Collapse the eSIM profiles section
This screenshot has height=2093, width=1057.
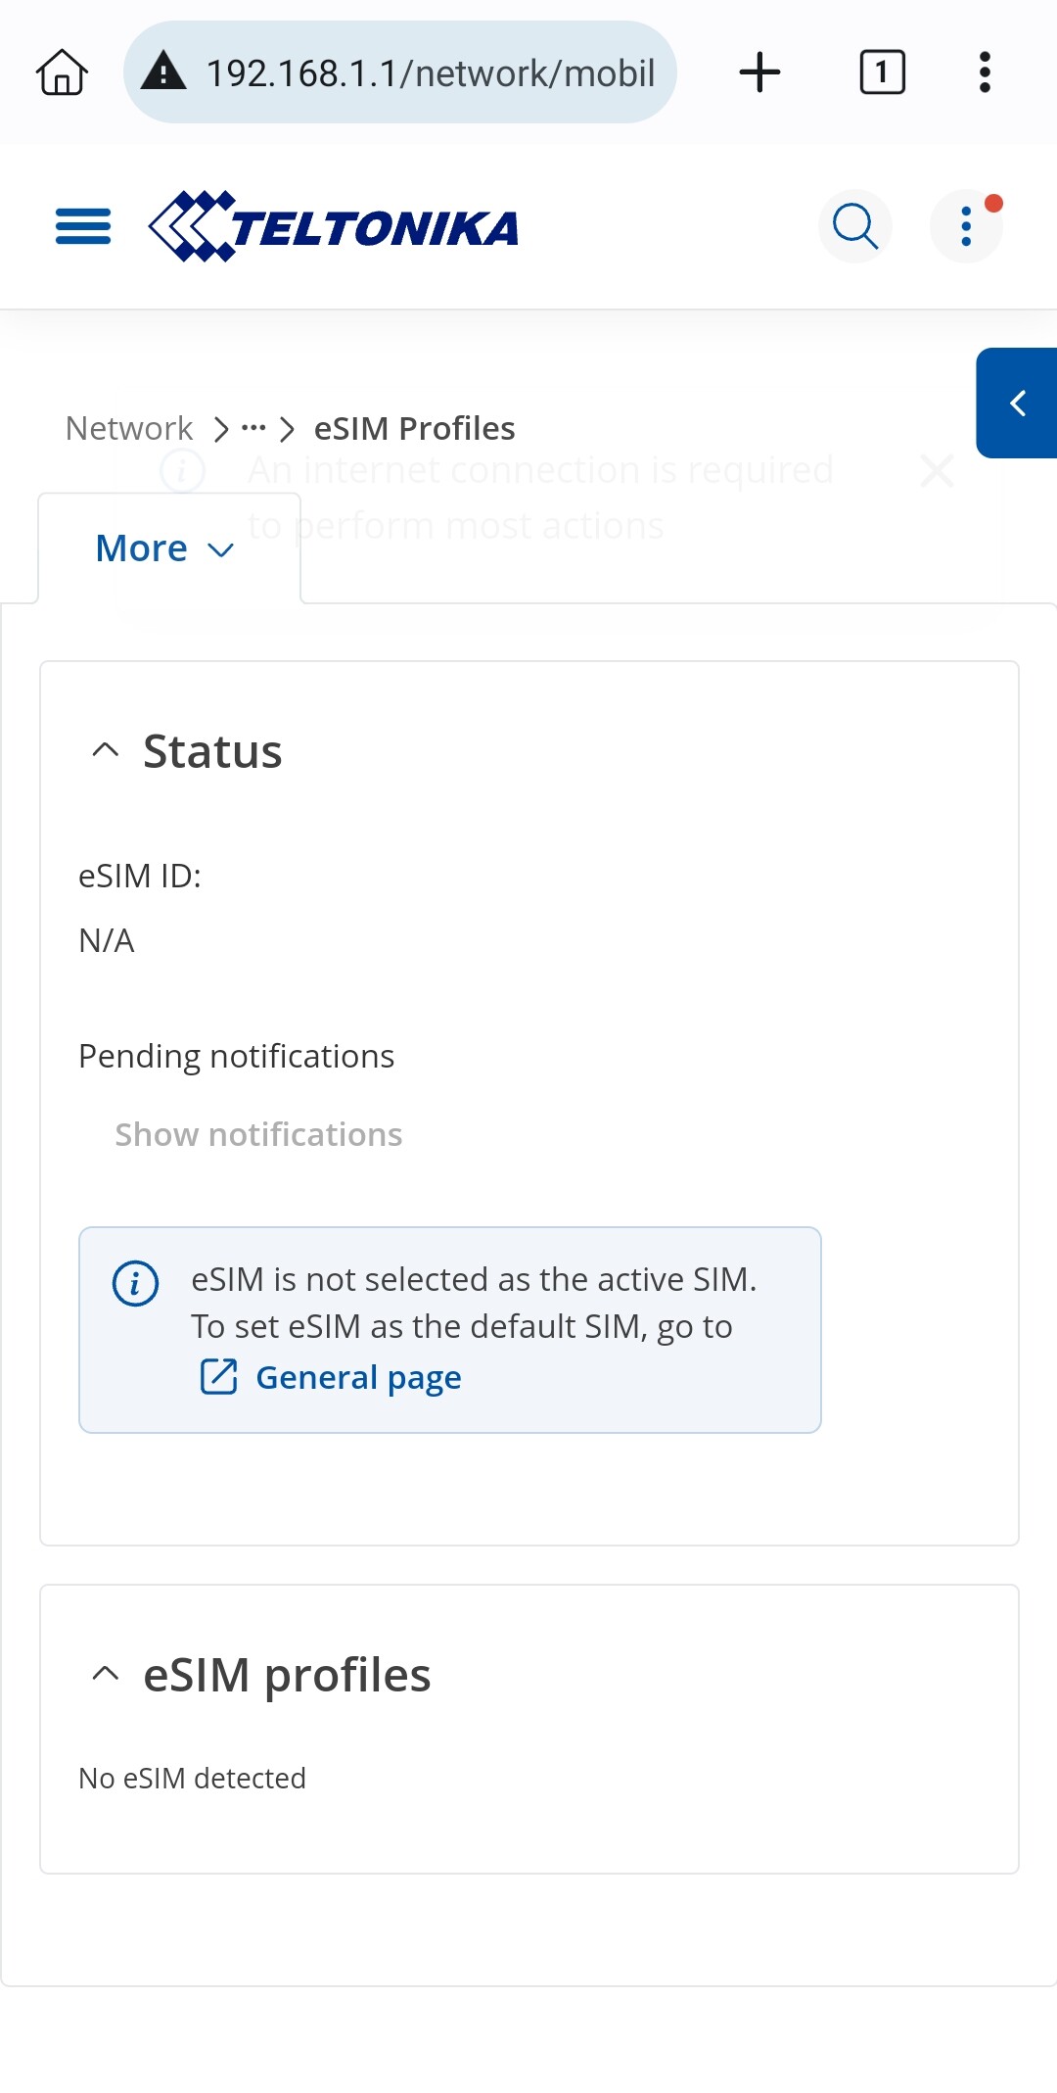point(106,1675)
